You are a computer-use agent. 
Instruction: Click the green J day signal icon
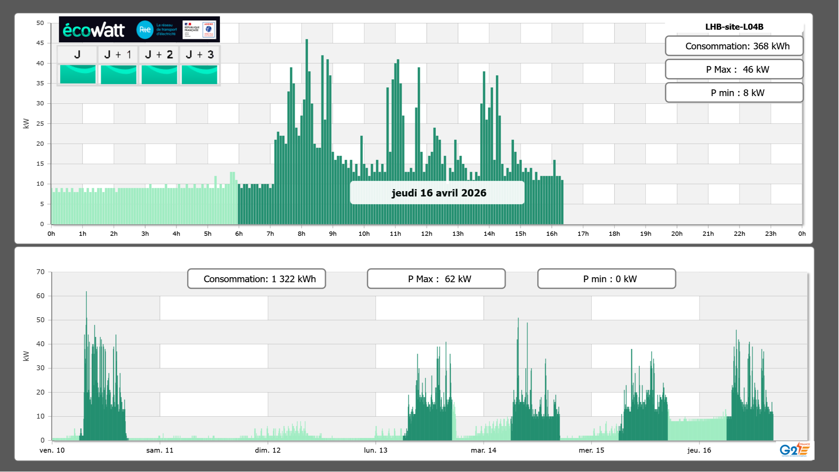78,74
